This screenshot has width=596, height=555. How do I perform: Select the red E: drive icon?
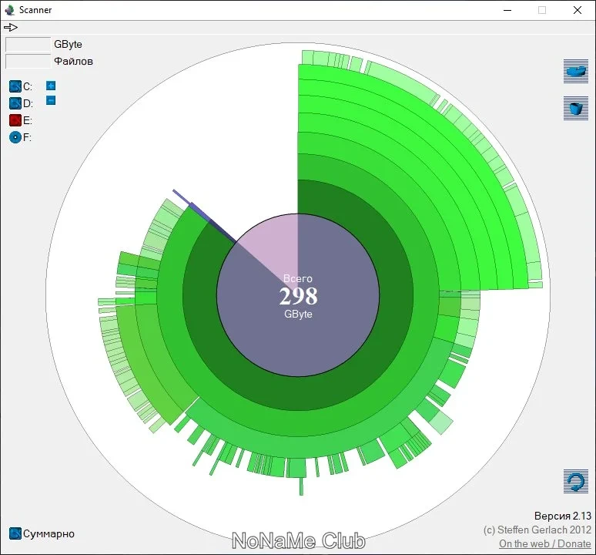pyautogui.click(x=15, y=120)
